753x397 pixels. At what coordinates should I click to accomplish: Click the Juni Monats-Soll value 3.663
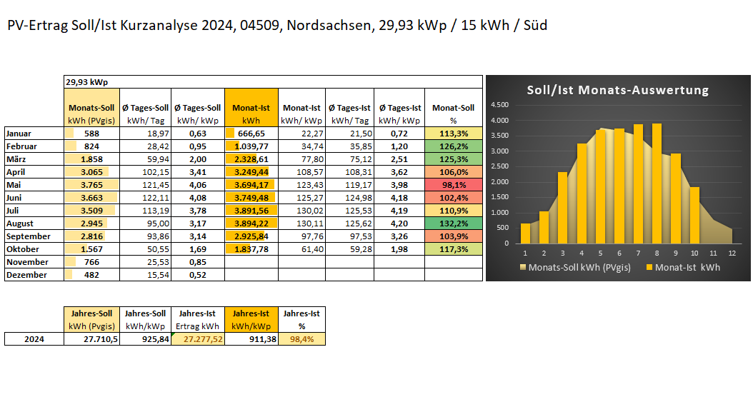click(x=91, y=197)
